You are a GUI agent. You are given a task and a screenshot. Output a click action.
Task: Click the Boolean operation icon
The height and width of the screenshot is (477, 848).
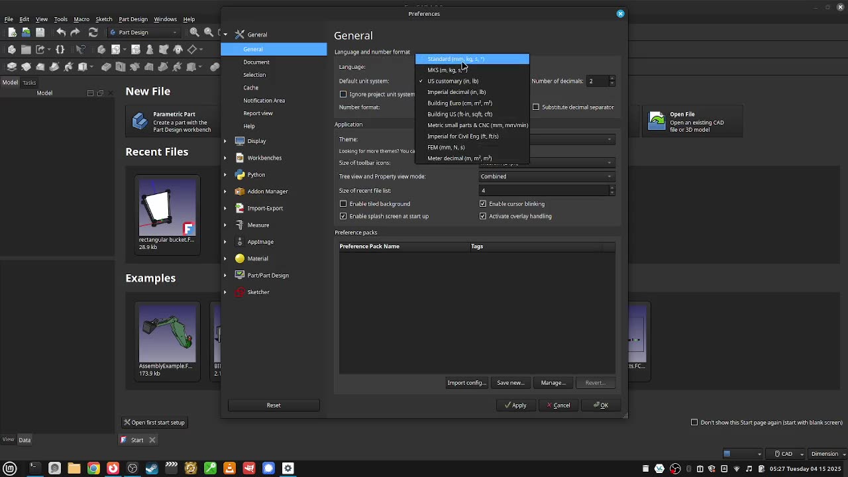215,66
